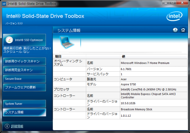Click the スケジュール: なし text
Screen dimensions: 190x133
16,52
